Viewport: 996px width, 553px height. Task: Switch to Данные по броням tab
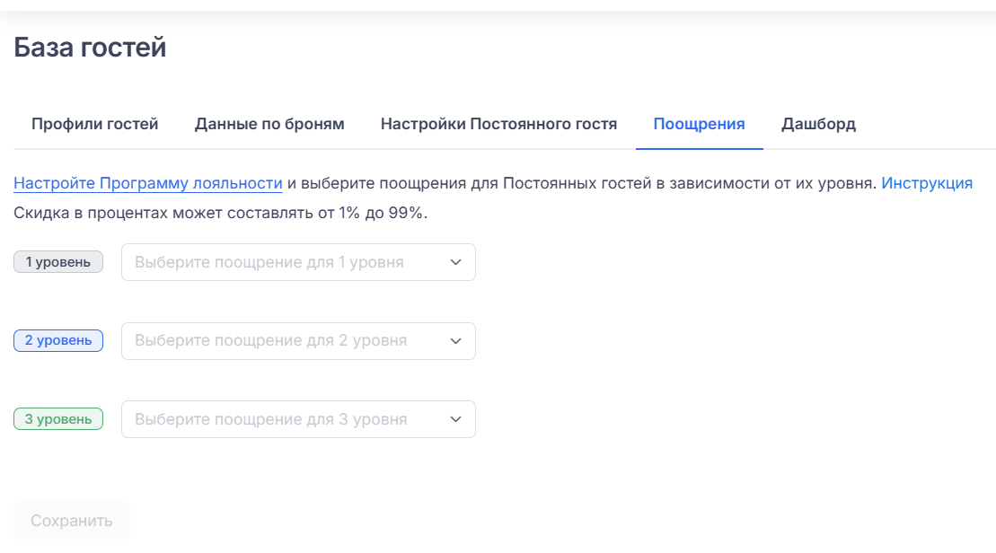[269, 124]
